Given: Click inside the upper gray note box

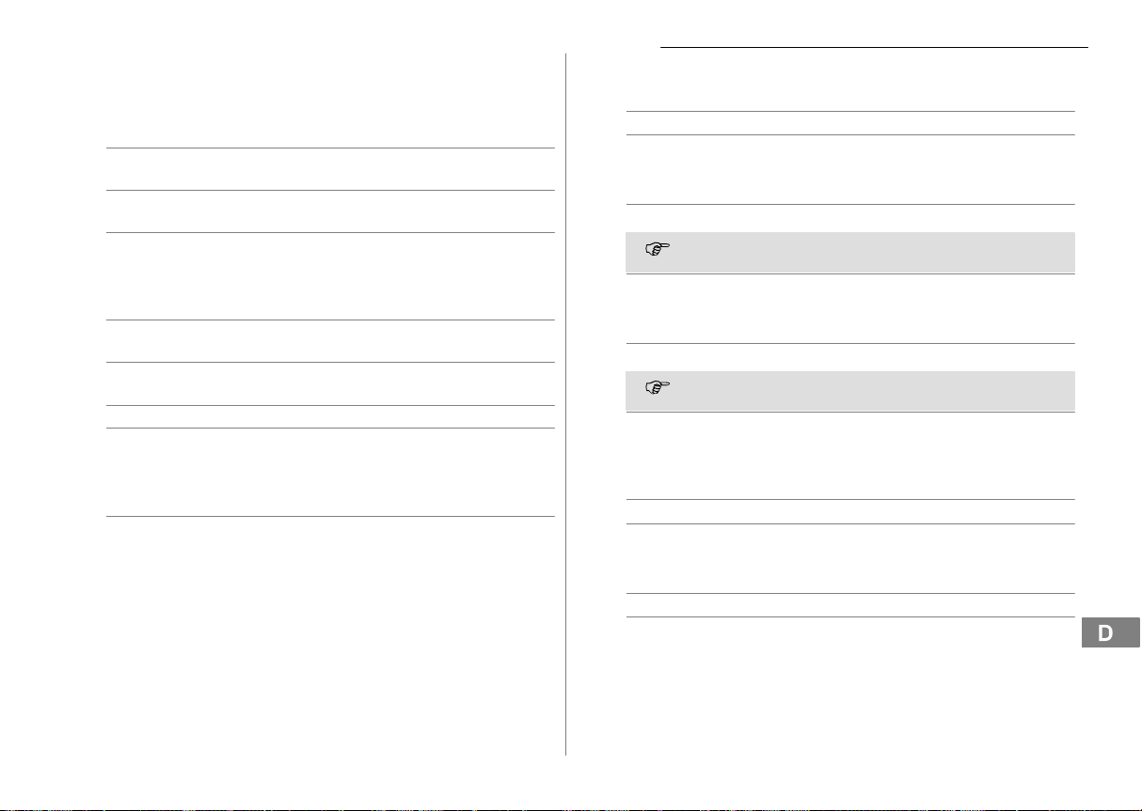Looking at the screenshot, I should (x=850, y=252).
